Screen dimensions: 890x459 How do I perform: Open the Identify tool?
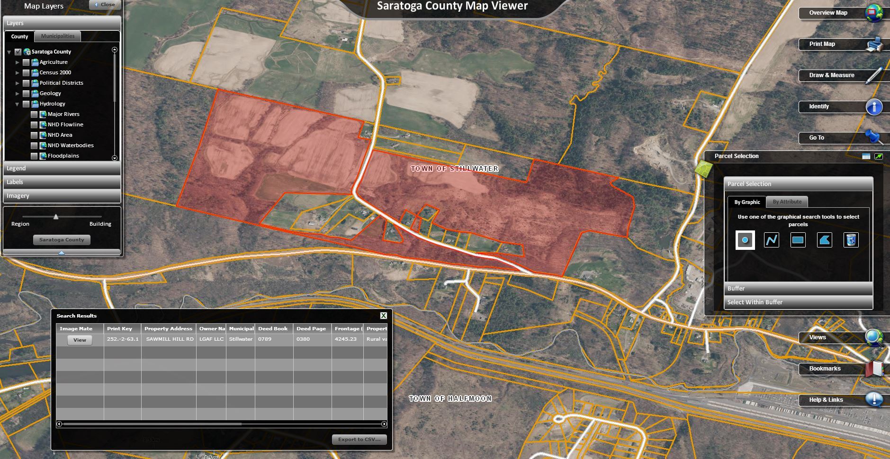873,107
